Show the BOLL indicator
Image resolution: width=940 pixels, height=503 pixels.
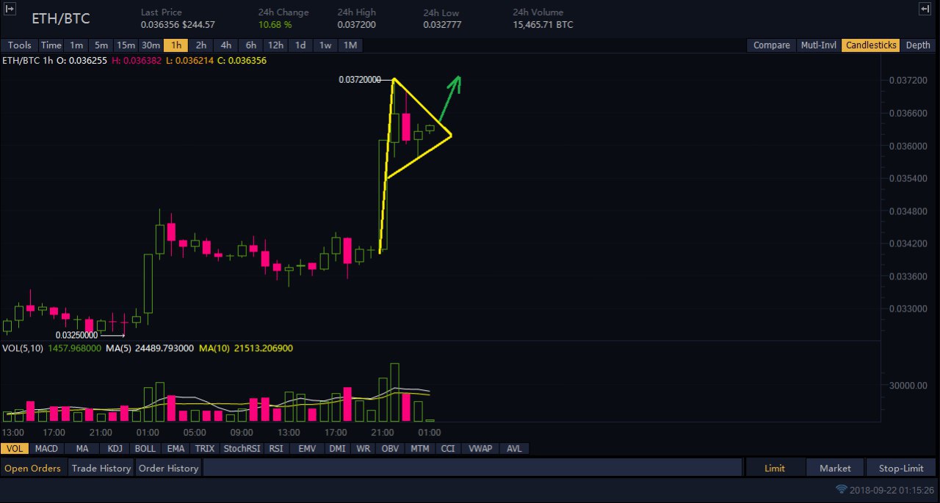point(145,448)
